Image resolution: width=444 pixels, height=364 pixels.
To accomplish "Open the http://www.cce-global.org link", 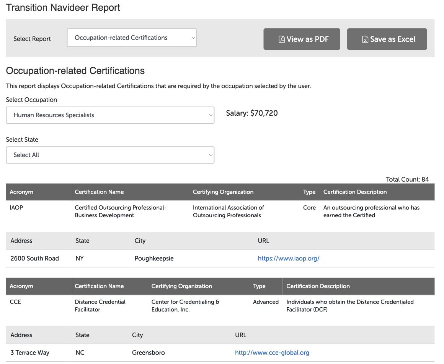I will [x=272, y=353].
